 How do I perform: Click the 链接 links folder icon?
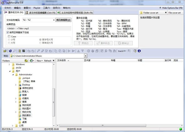[20, 95]
